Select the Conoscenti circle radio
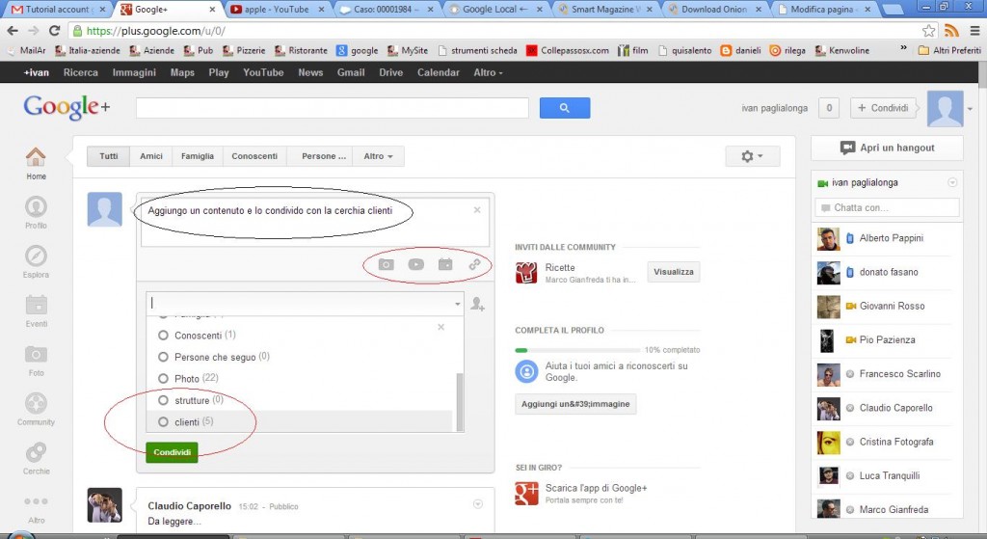This screenshot has width=987, height=539. pyautogui.click(x=163, y=335)
